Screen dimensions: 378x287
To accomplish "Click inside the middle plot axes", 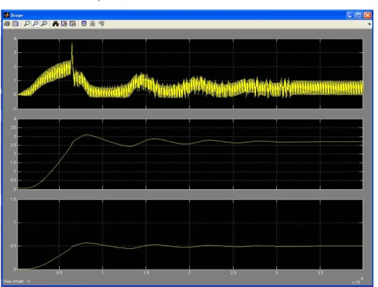I will 190,154.
